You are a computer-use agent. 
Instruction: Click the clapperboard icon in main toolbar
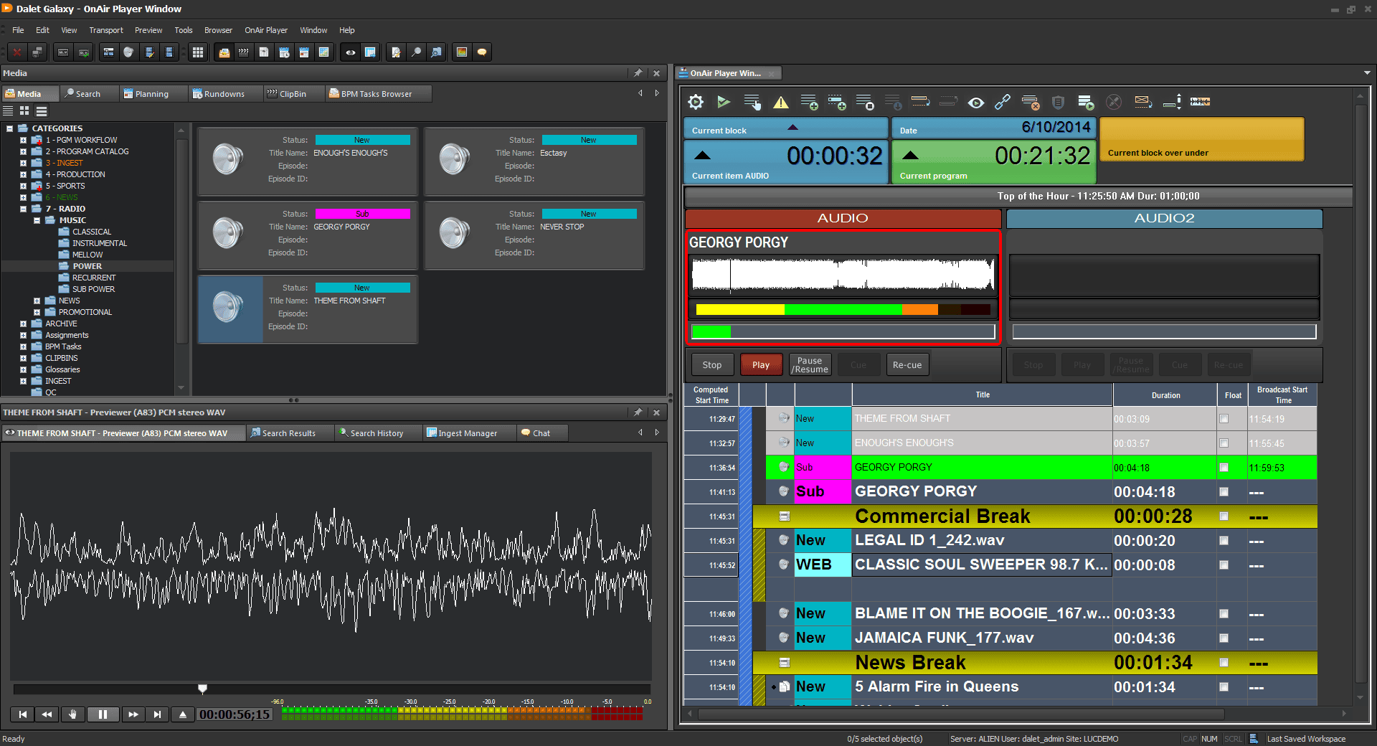click(x=244, y=52)
